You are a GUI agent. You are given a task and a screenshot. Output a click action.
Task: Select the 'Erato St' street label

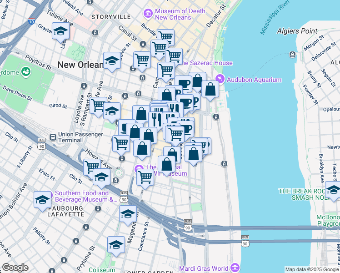47,174
